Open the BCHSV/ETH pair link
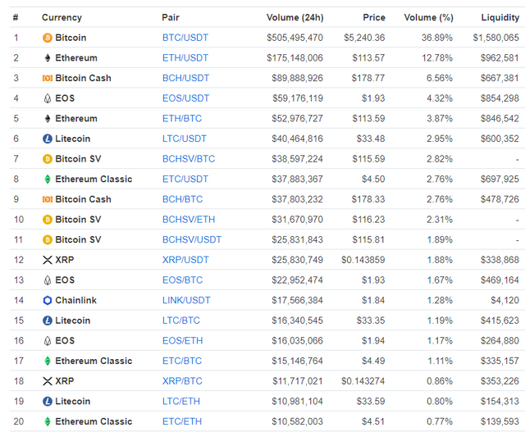The image size is (525, 432). 189,220
